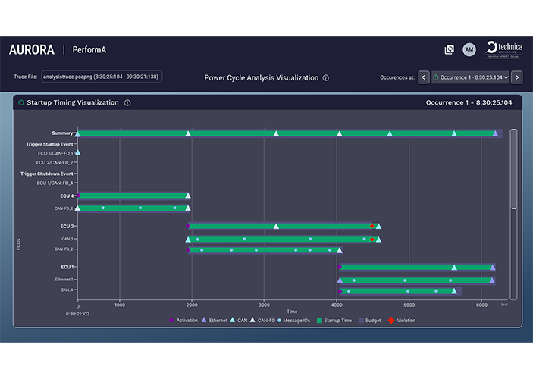Click the green circle status icon in panel header
533x379 pixels.
(x=20, y=102)
